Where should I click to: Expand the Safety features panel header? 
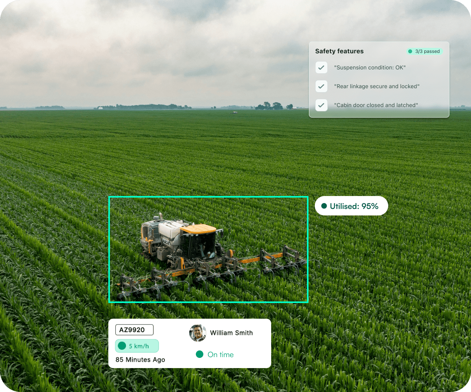tap(340, 51)
